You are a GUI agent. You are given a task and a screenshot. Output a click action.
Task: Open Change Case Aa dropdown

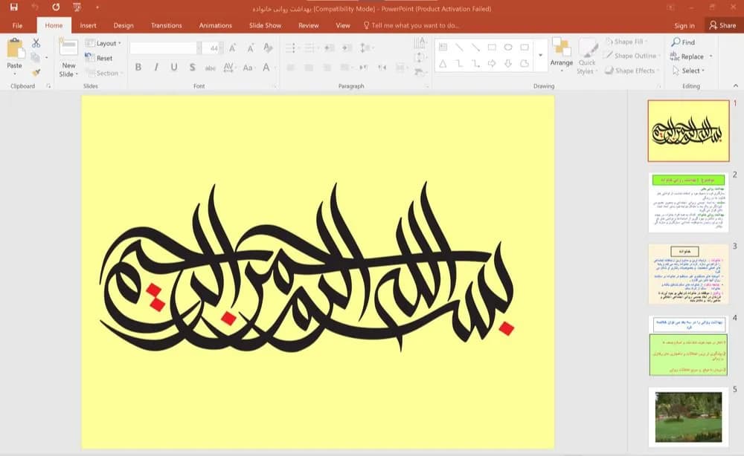[248, 68]
